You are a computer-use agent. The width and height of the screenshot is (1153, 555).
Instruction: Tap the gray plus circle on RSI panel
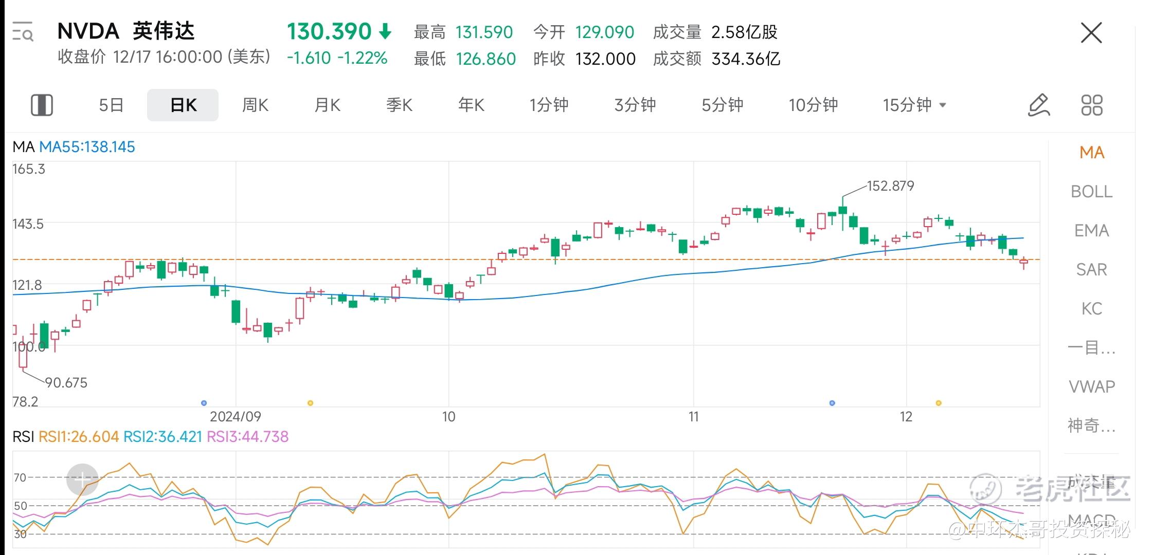pos(82,479)
